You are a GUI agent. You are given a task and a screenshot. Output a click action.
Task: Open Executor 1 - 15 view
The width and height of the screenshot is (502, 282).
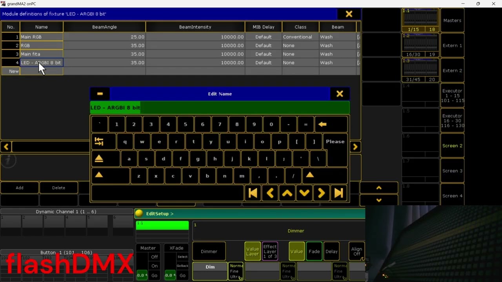pos(452,96)
